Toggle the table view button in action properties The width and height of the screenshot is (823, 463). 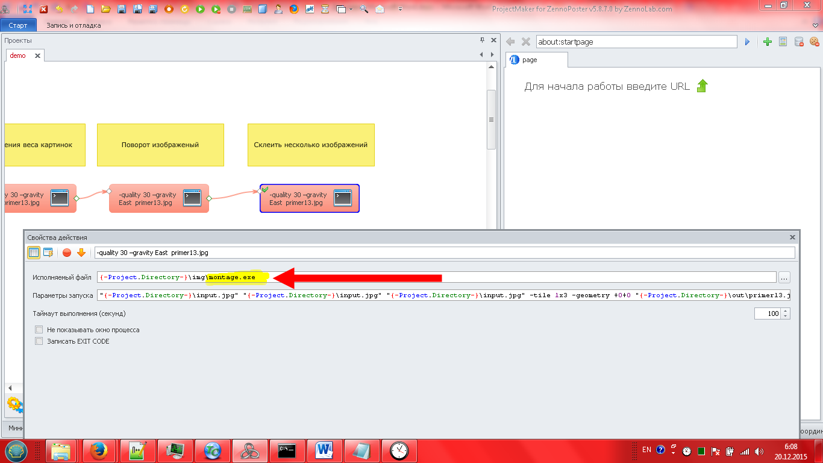tap(34, 253)
